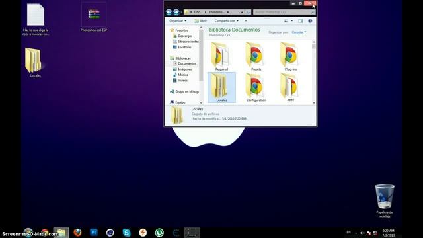This screenshot has height=238, width=423.
Task: Select the AMT folder
Action: tap(291, 87)
